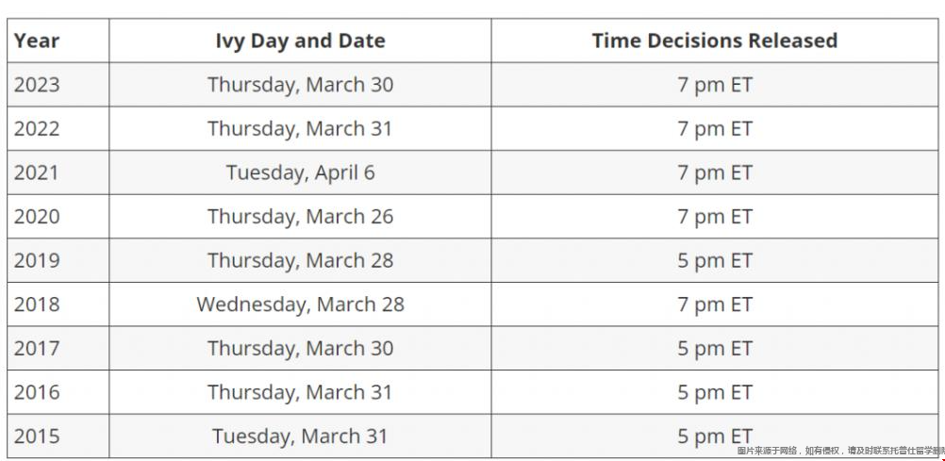Click the Tuesday, April 6 cell

pyautogui.click(x=300, y=173)
